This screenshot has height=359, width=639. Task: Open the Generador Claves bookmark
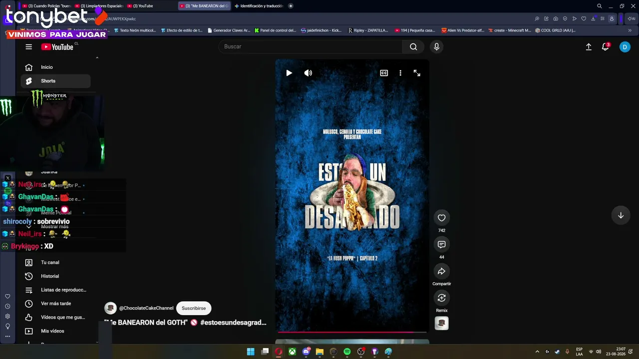[x=229, y=30]
